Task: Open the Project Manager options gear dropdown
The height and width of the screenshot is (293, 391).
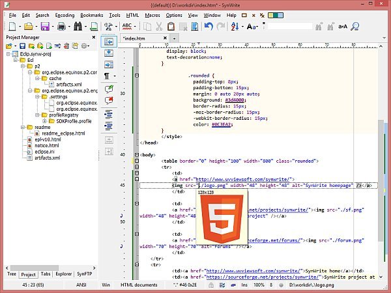Action: click(x=85, y=46)
